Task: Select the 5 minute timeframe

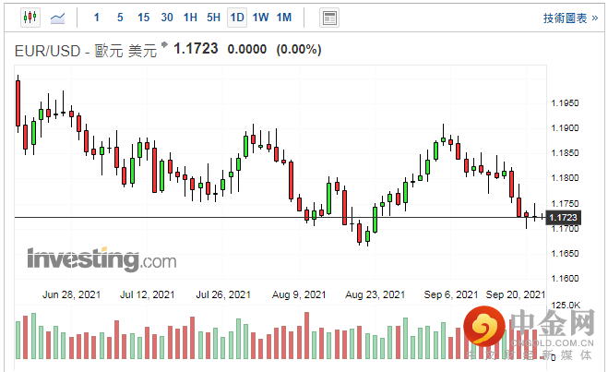Action: (x=120, y=18)
